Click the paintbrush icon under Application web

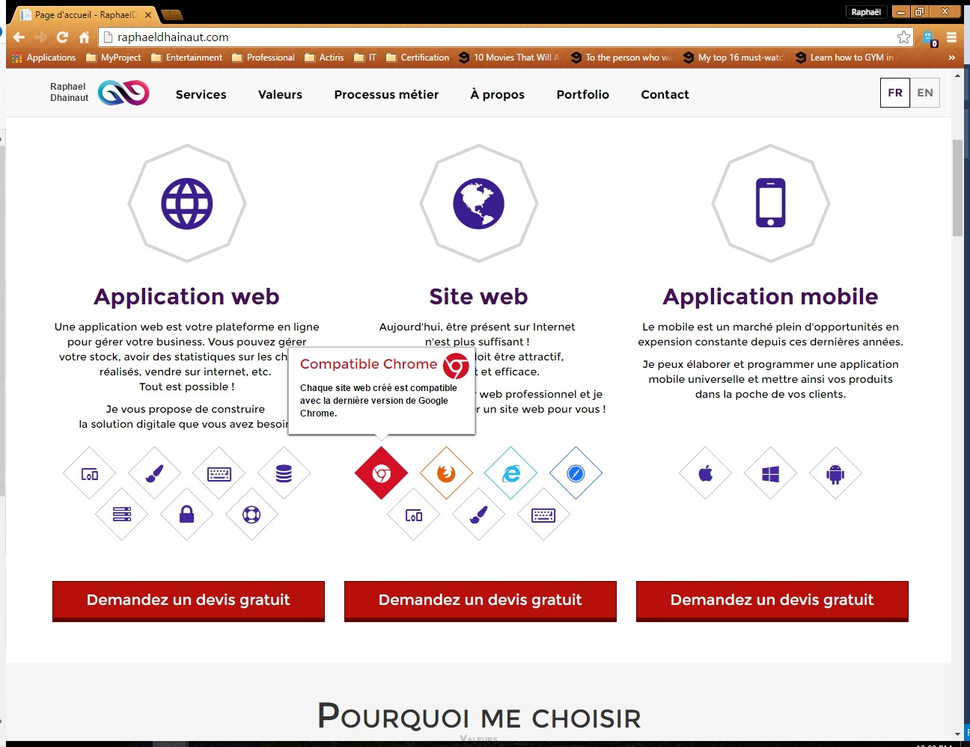tap(154, 473)
